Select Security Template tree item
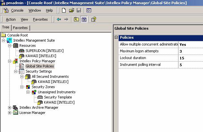Image resolution: width=203 pixels, height=132 pixels. pos(58,97)
